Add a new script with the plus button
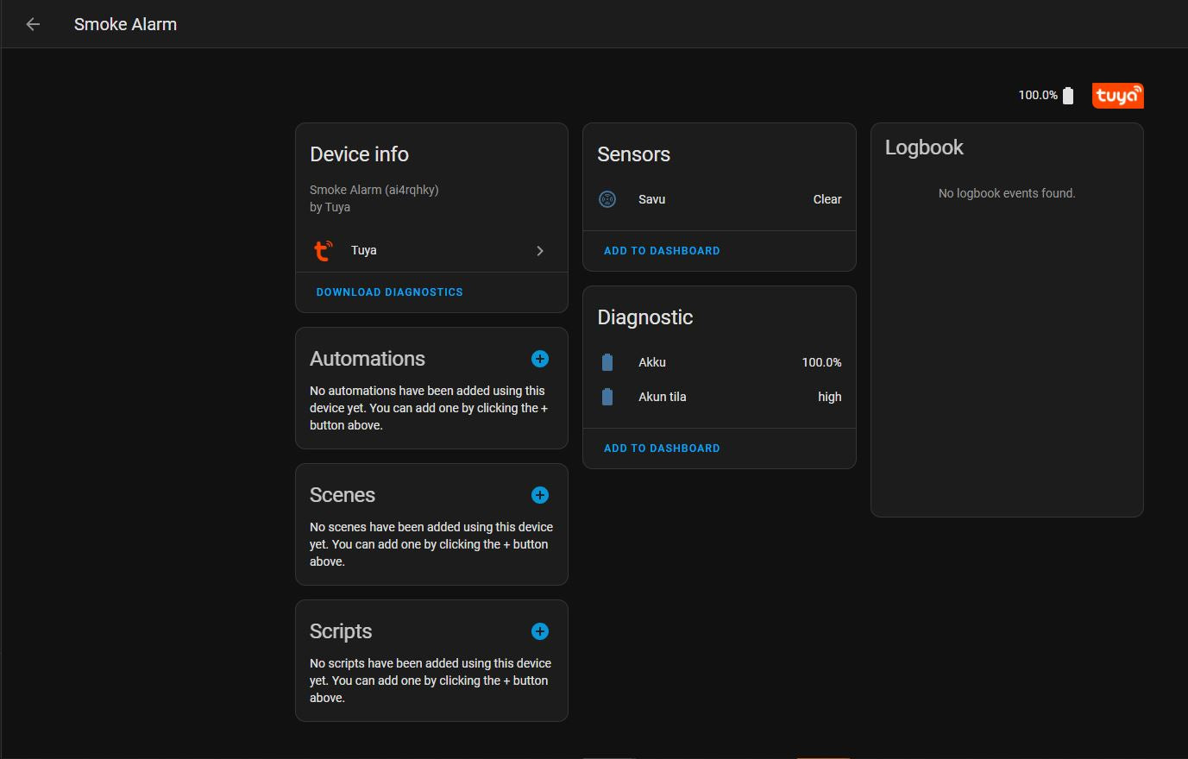 click(540, 631)
